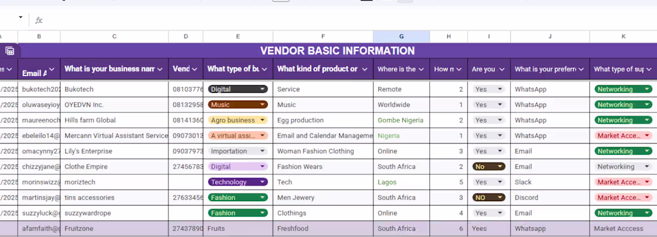Select the afamfaith@ email cell

(39, 229)
